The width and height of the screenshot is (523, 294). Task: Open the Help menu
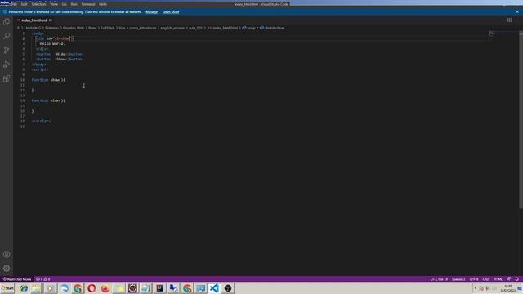(x=103, y=4)
